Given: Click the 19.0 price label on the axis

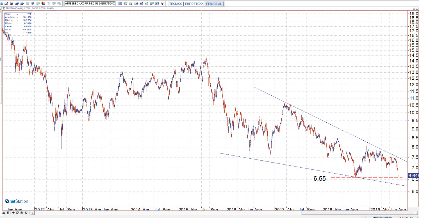Looking at the screenshot, I should click(x=414, y=14).
